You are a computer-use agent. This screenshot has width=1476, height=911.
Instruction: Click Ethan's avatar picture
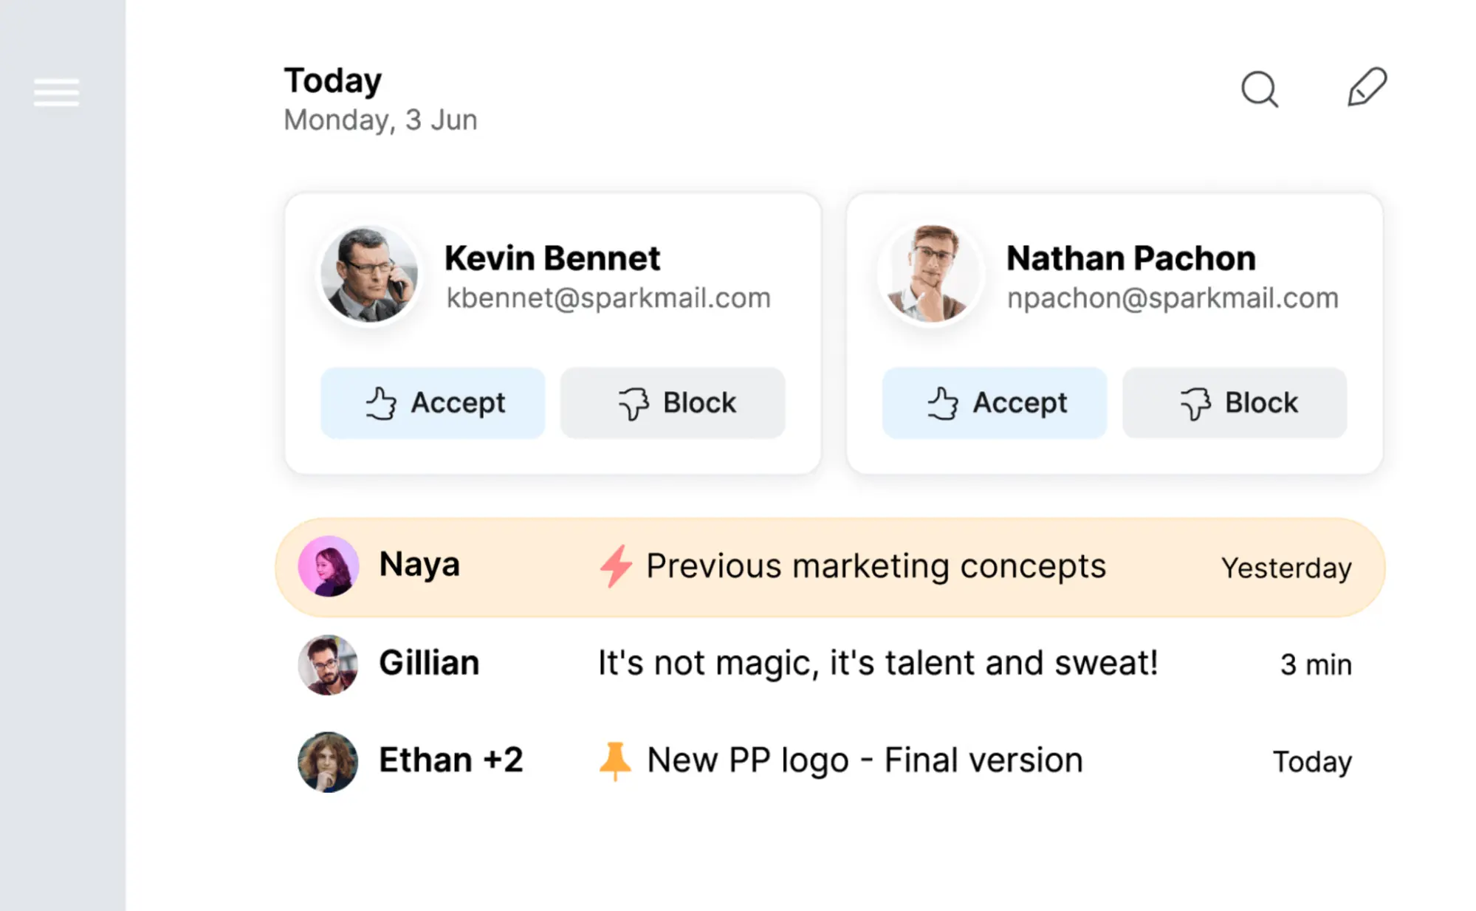(329, 762)
